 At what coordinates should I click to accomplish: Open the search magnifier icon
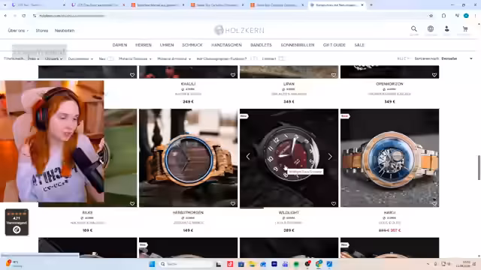(x=414, y=29)
